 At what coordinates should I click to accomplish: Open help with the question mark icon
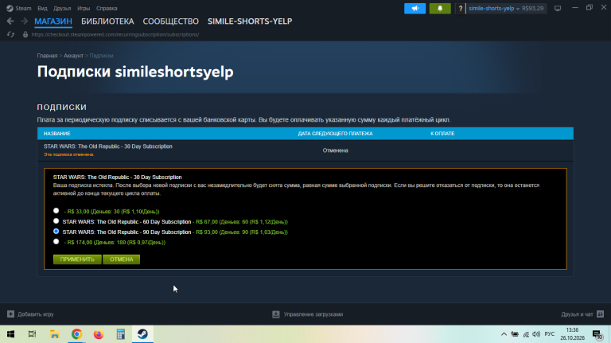[460, 8]
